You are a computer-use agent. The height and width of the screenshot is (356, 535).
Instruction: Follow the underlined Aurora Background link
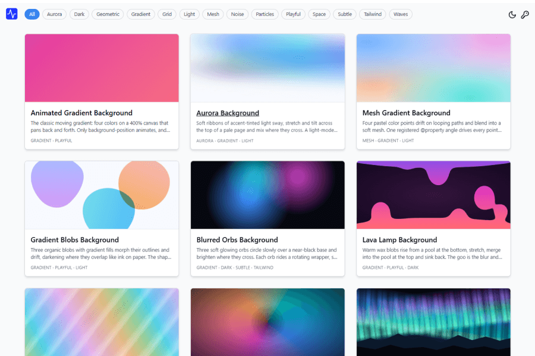tap(228, 113)
